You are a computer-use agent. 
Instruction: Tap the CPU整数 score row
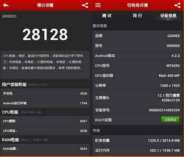[x=45, y=121]
